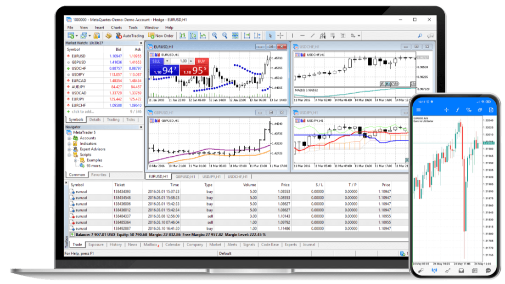Select USDCHF row in Market Watch
This screenshot has height=284, width=505.
click(x=104, y=68)
